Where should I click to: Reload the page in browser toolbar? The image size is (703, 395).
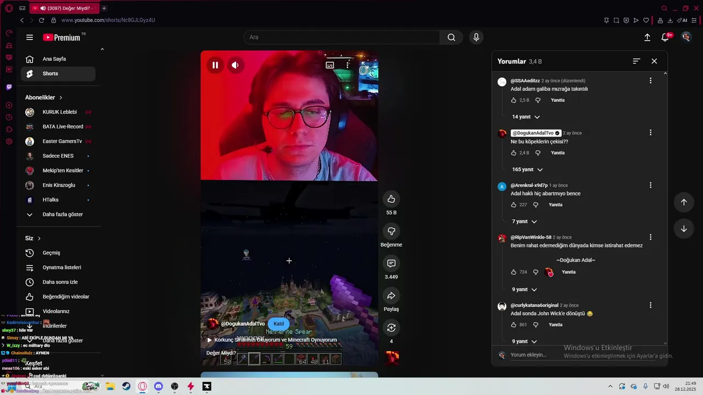[x=41, y=20]
